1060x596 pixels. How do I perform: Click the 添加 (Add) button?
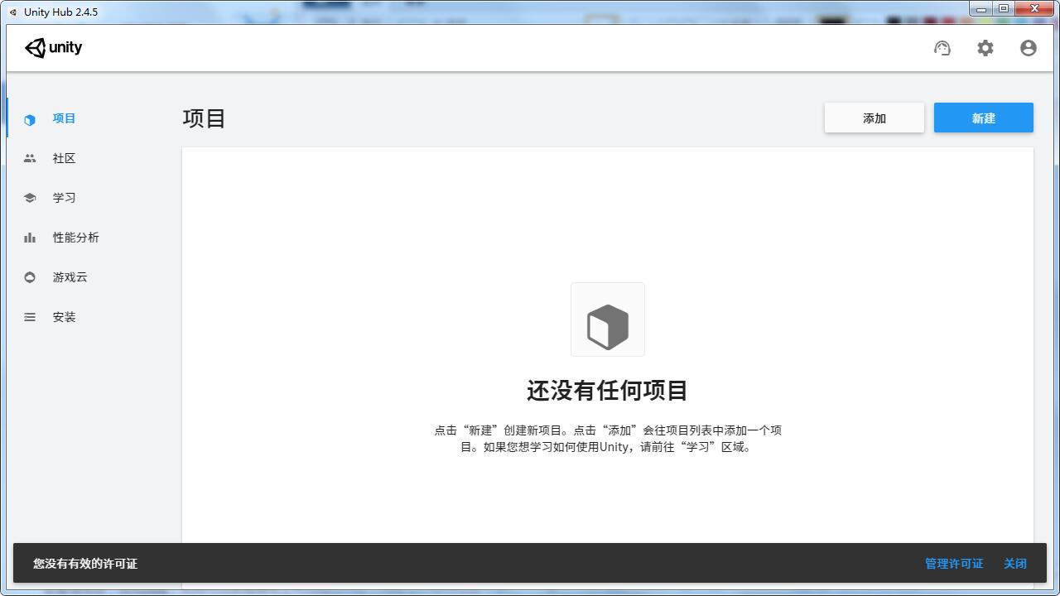point(874,118)
